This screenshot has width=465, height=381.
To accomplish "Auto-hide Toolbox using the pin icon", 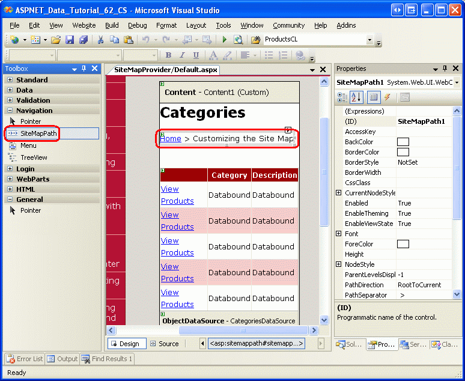I will 84,69.
